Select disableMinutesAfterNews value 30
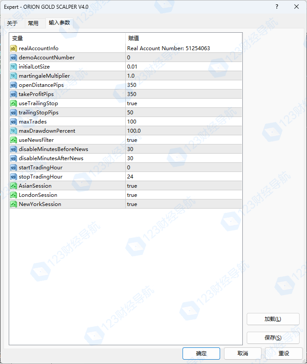Image resolution: width=307 pixels, height=364 pixels. click(x=184, y=158)
